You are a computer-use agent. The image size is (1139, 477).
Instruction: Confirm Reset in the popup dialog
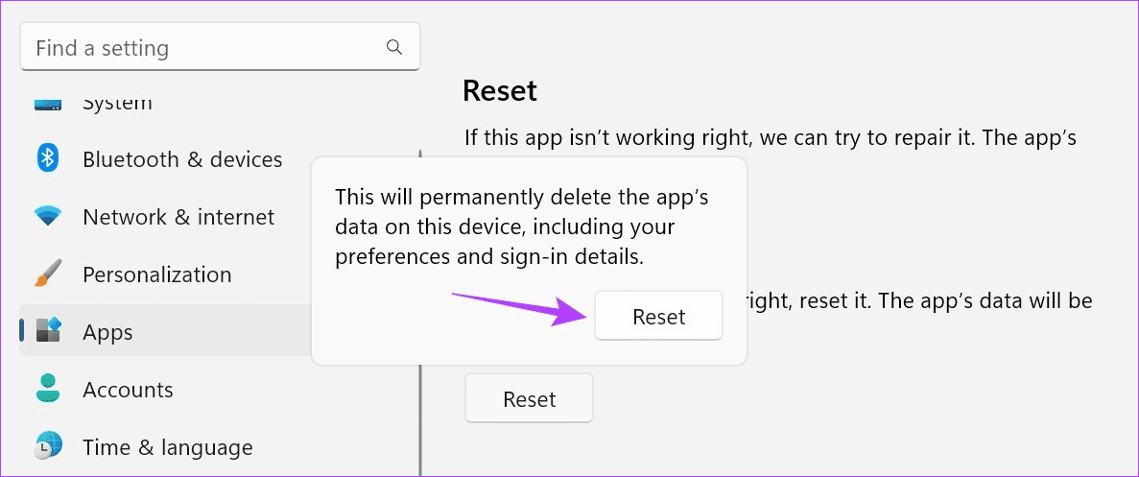point(659,316)
